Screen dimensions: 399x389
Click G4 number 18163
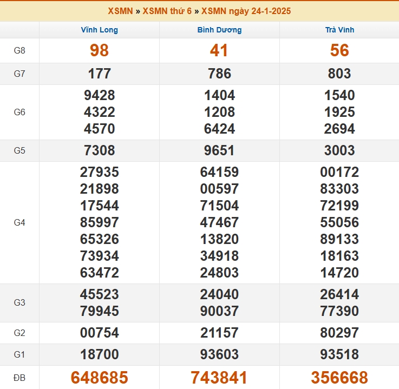pyautogui.click(x=339, y=256)
